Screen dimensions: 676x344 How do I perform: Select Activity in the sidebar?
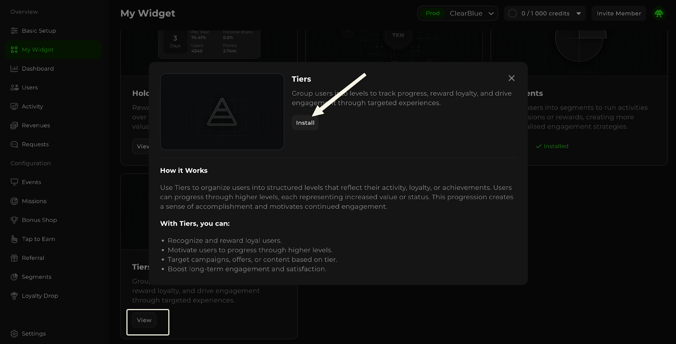[32, 106]
